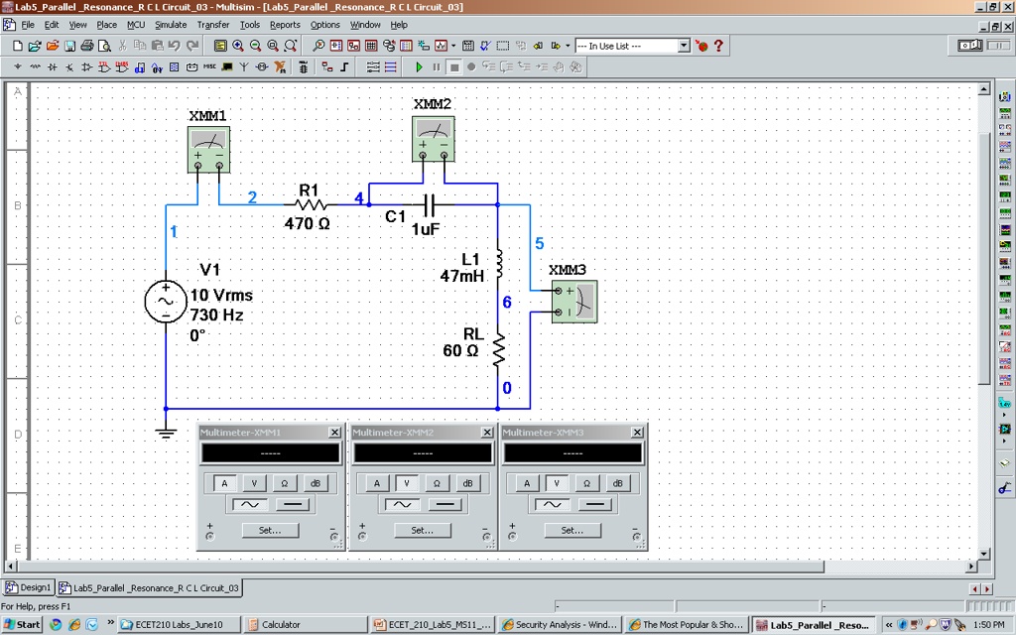Image resolution: width=1016 pixels, height=635 pixels.
Task: Expand the analyses dropdown arrow on the toolbar
Action: coord(453,45)
